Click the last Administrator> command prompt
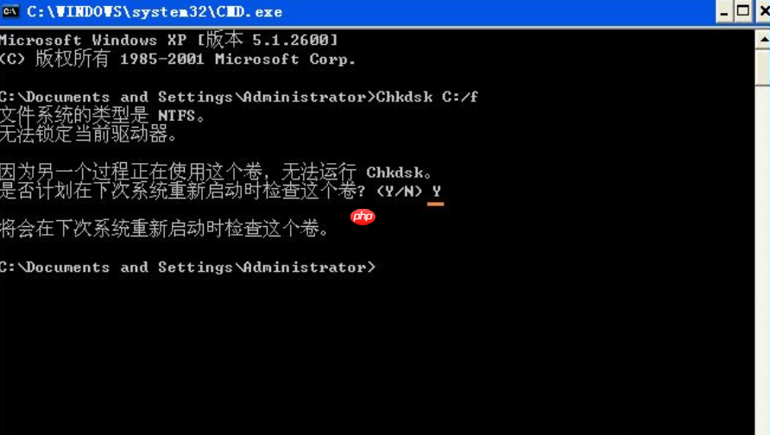This screenshot has height=435, width=770. coord(187,267)
